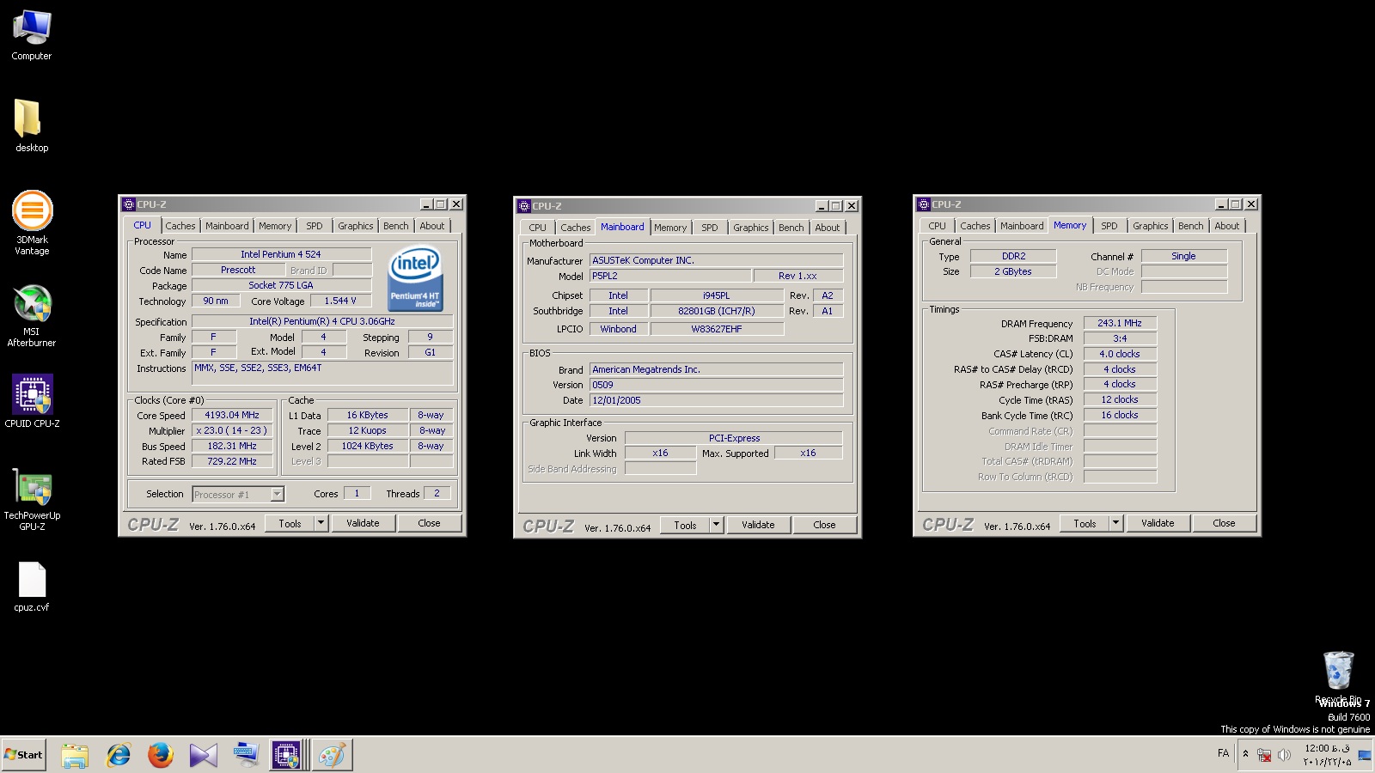Click the Start button
Screen dimensions: 1375x773
pyautogui.click(x=24, y=755)
